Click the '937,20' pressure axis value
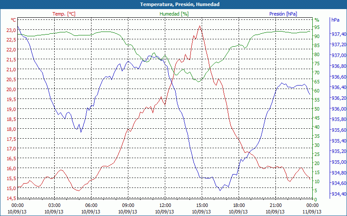 (339, 44)
